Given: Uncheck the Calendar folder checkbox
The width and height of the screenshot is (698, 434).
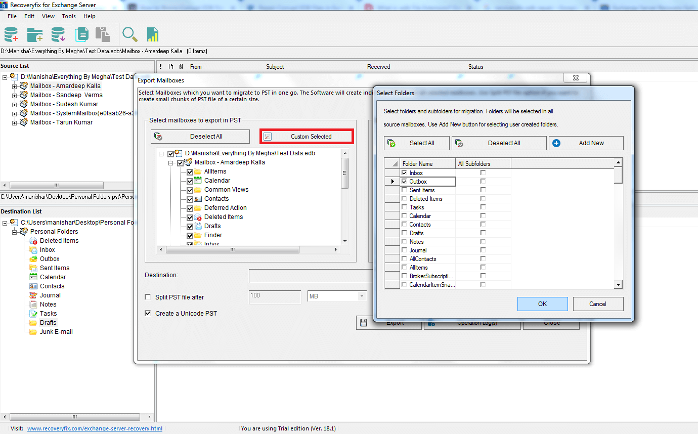Looking at the screenshot, I should click(190, 180).
